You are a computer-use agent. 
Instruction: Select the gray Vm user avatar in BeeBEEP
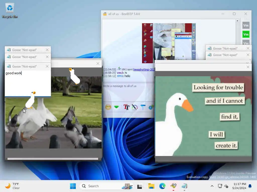(246, 25)
